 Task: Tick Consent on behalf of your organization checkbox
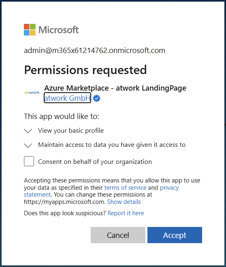point(29,161)
